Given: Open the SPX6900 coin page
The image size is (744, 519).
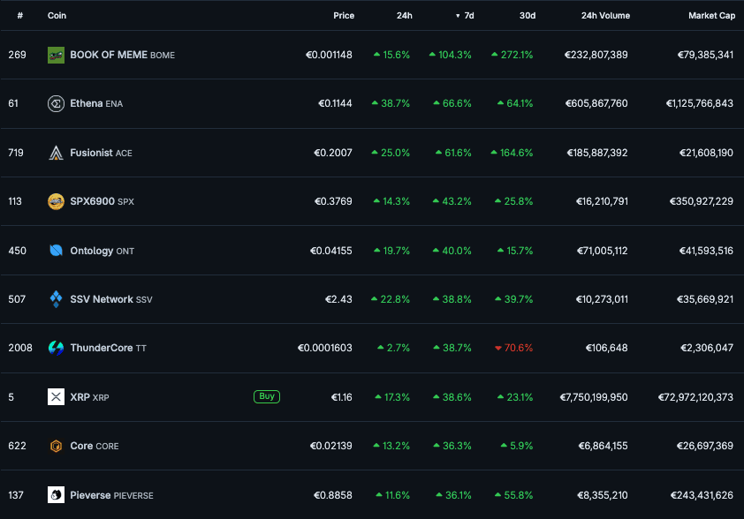Looking at the screenshot, I should click(102, 201).
